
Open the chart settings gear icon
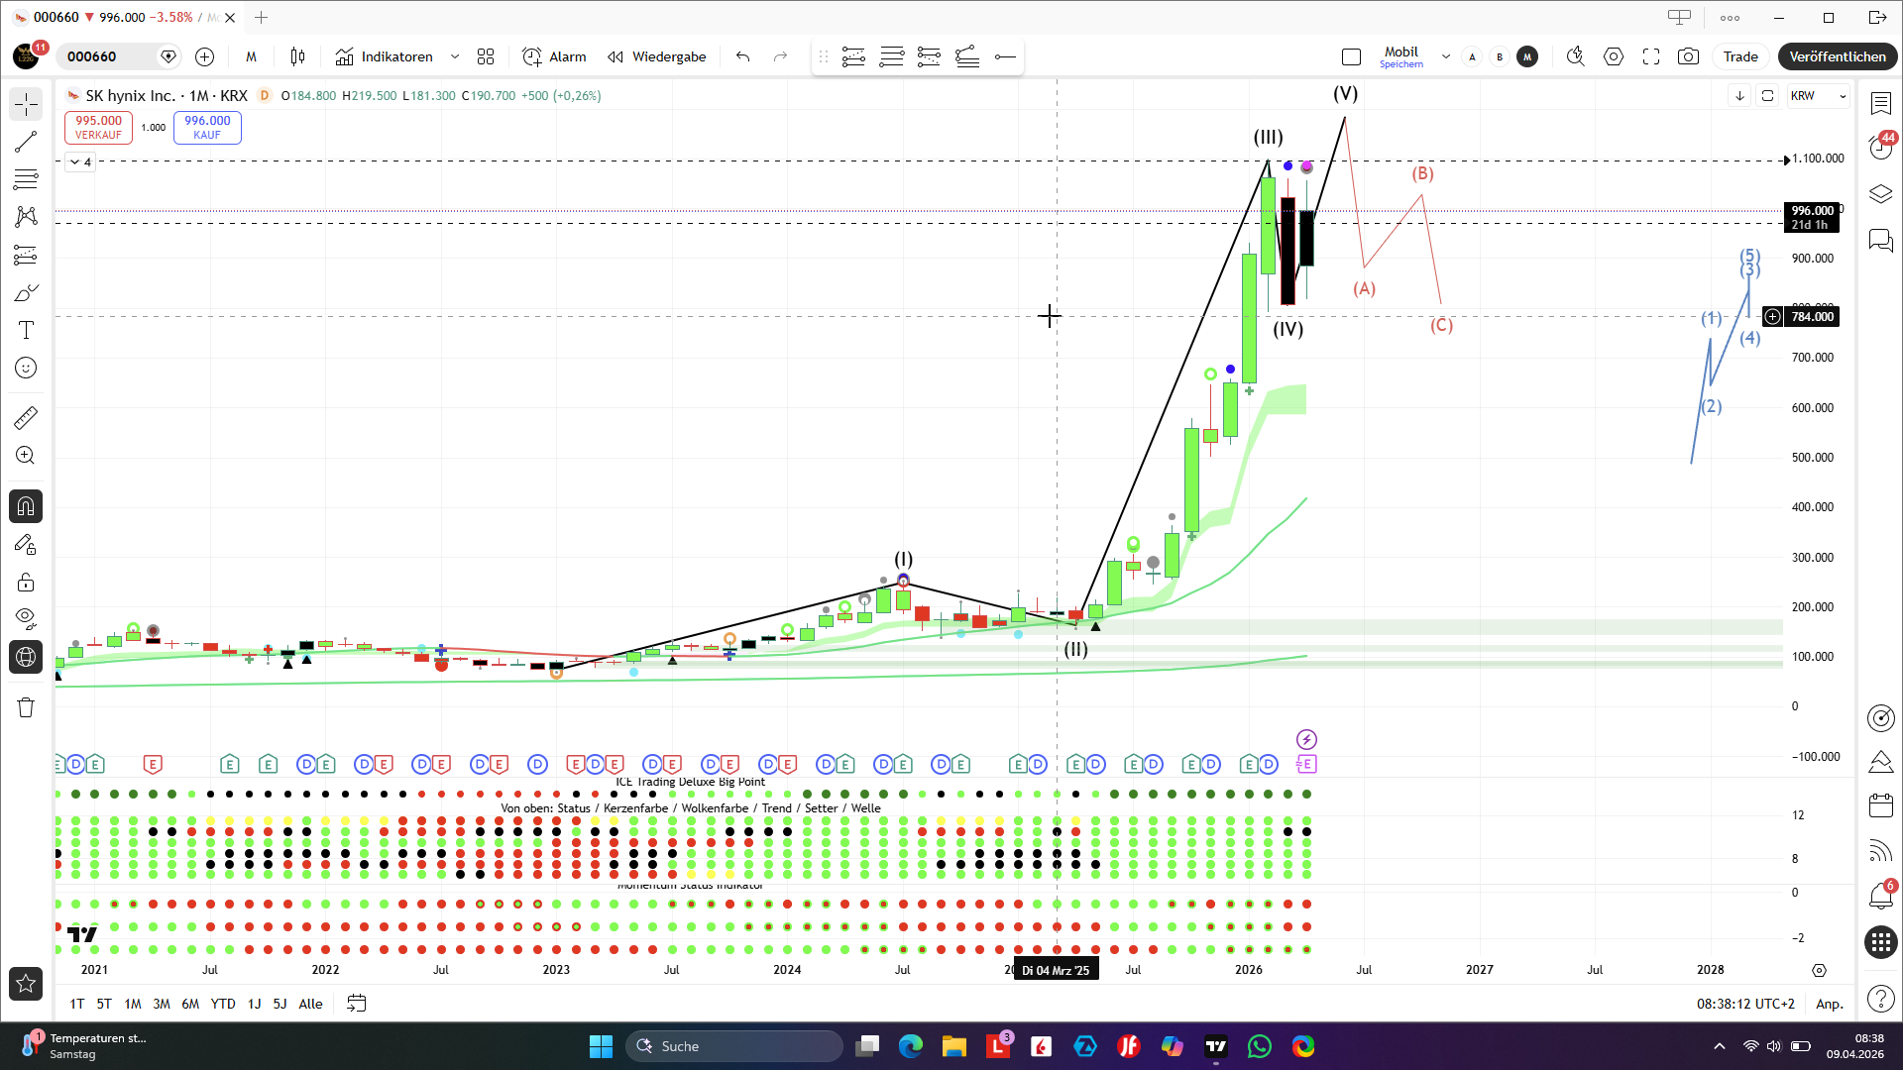[1614, 56]
